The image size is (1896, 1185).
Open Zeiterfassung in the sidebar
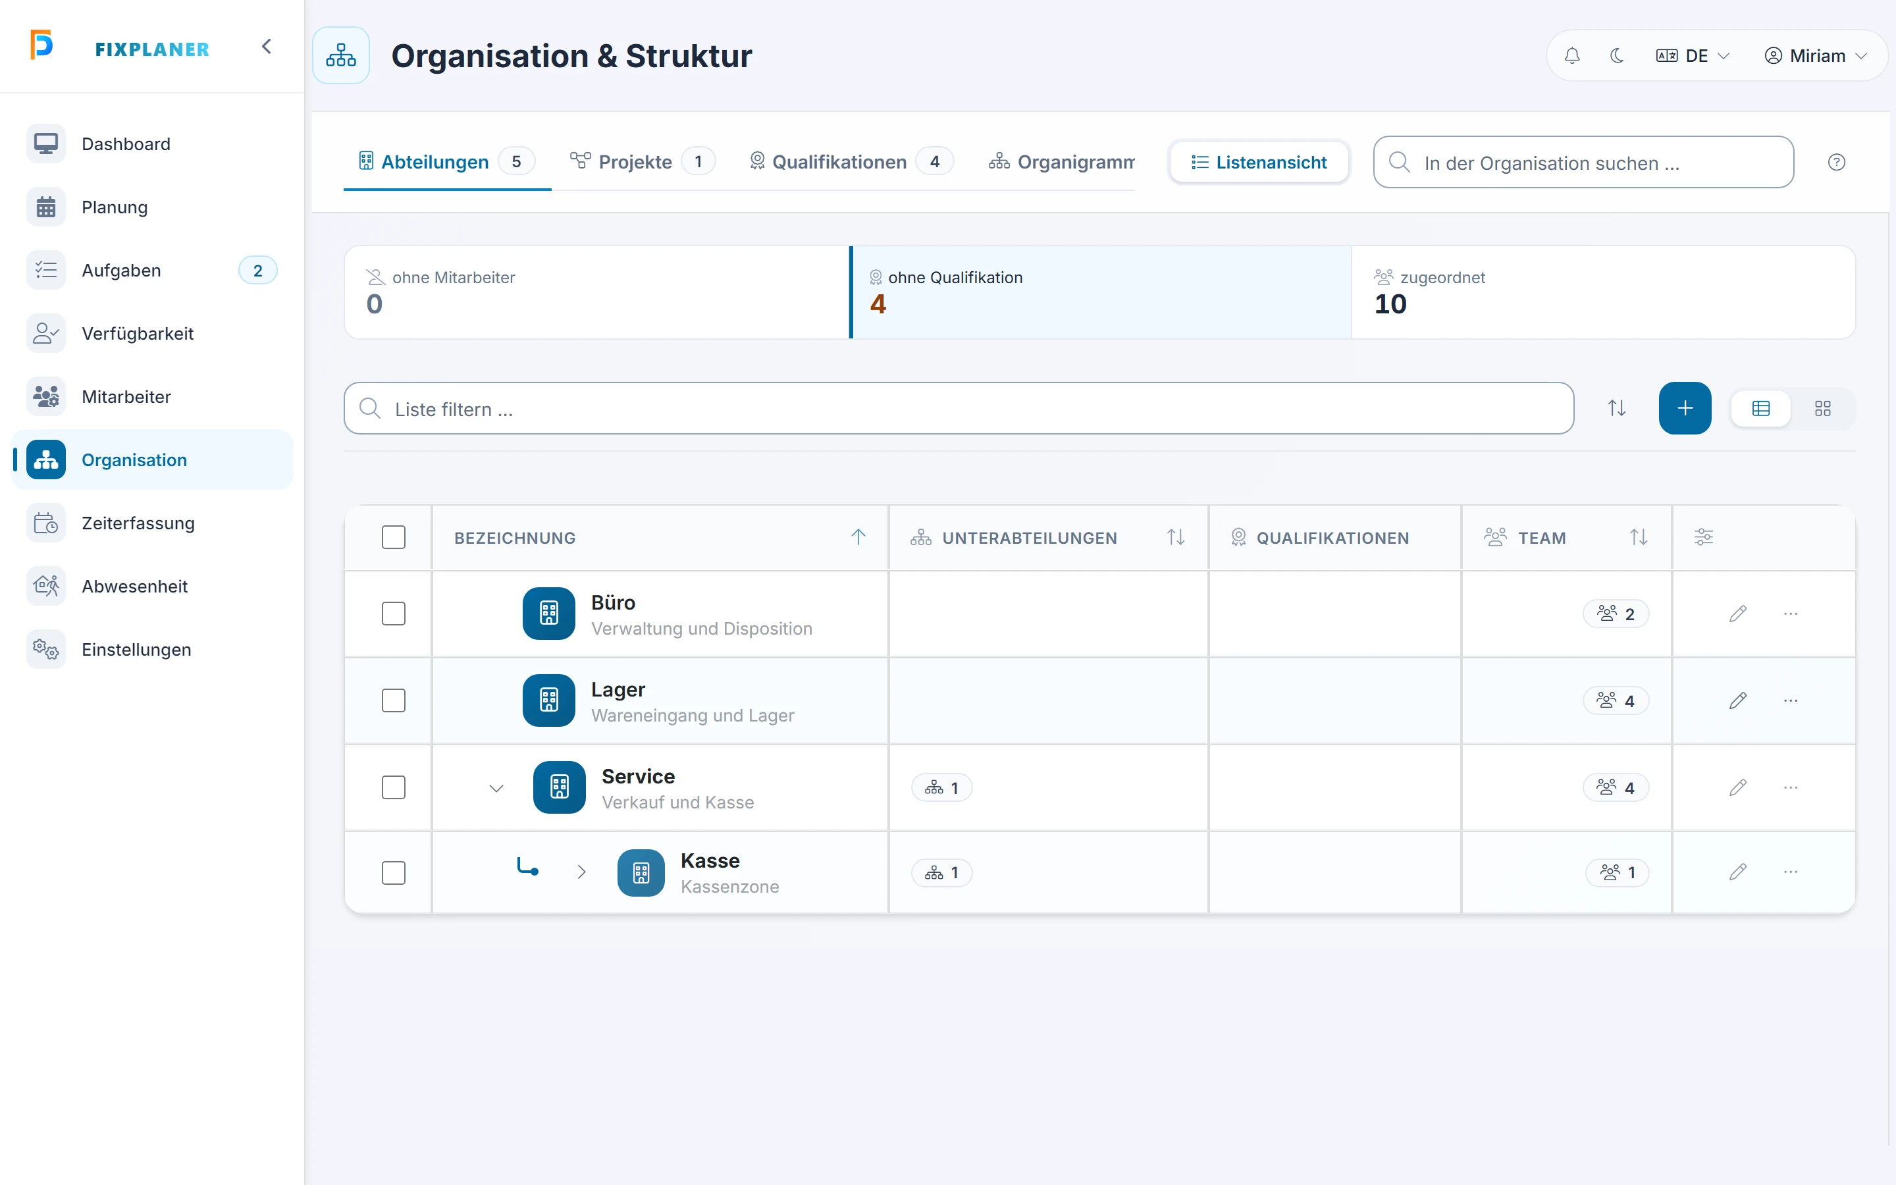152,523
